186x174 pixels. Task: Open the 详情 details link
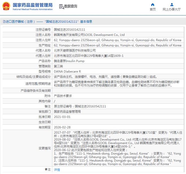(57, 170)
